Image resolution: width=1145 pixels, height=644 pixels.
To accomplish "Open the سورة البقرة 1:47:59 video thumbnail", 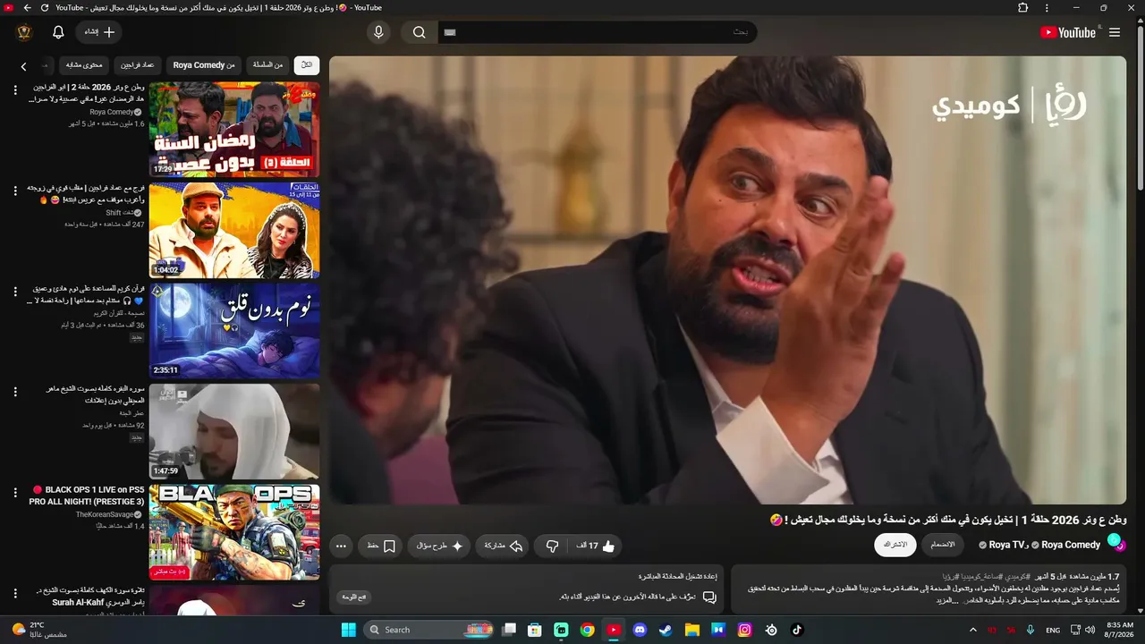I will (234, 431).
